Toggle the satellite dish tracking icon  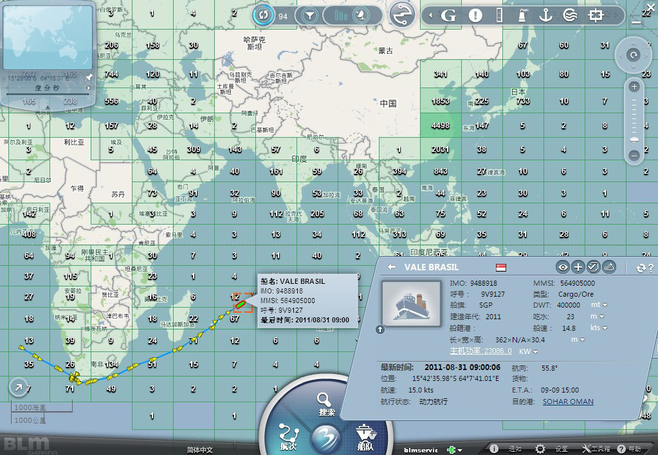click(x=361, y=16)
